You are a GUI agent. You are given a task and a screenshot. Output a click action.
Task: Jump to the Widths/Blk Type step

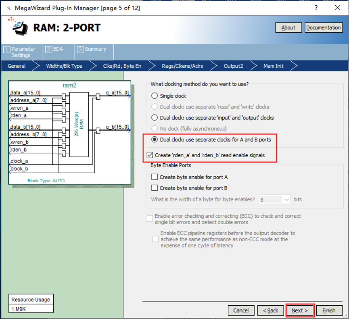(64, 66)
